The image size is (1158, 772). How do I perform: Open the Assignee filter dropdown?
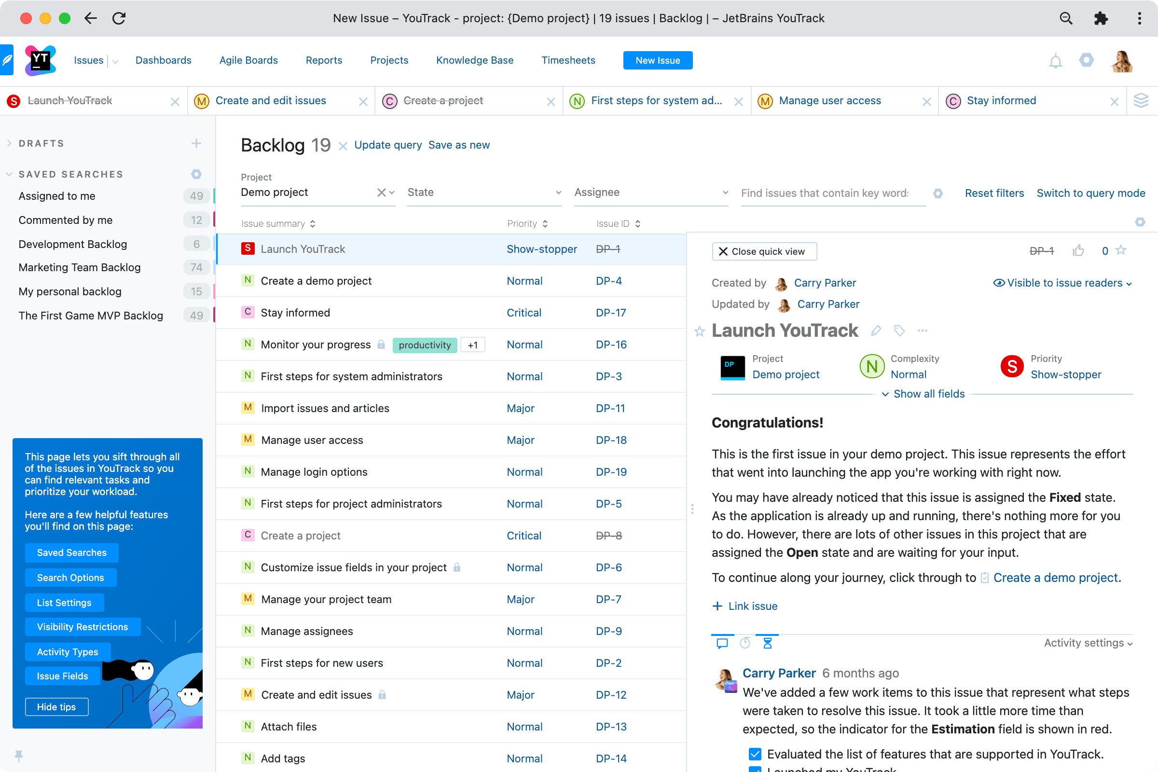(x=651, y=193)
